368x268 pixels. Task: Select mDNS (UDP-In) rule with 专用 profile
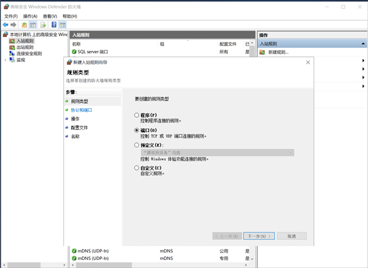(x=159, y=258)
